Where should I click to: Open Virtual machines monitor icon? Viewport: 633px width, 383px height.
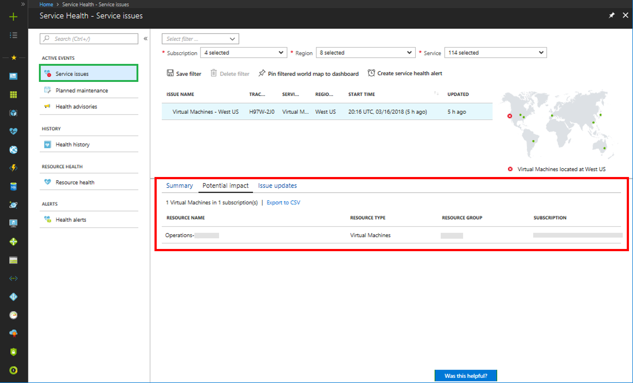[13, 223]
